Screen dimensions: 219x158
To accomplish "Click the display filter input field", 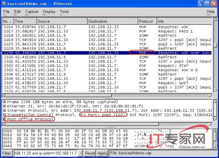I will (x=46, y=153).
